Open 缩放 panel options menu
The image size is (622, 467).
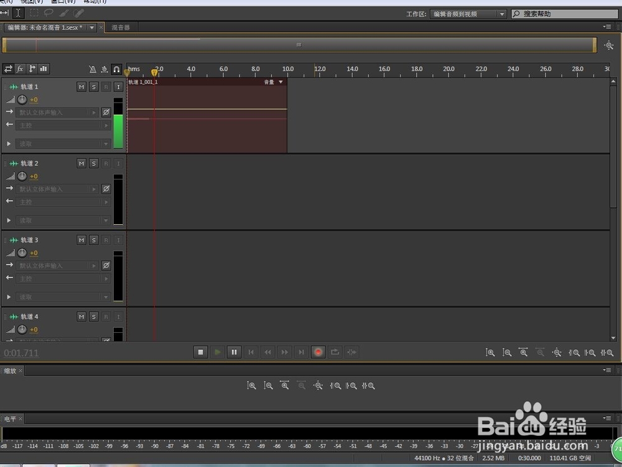[607, 370]
